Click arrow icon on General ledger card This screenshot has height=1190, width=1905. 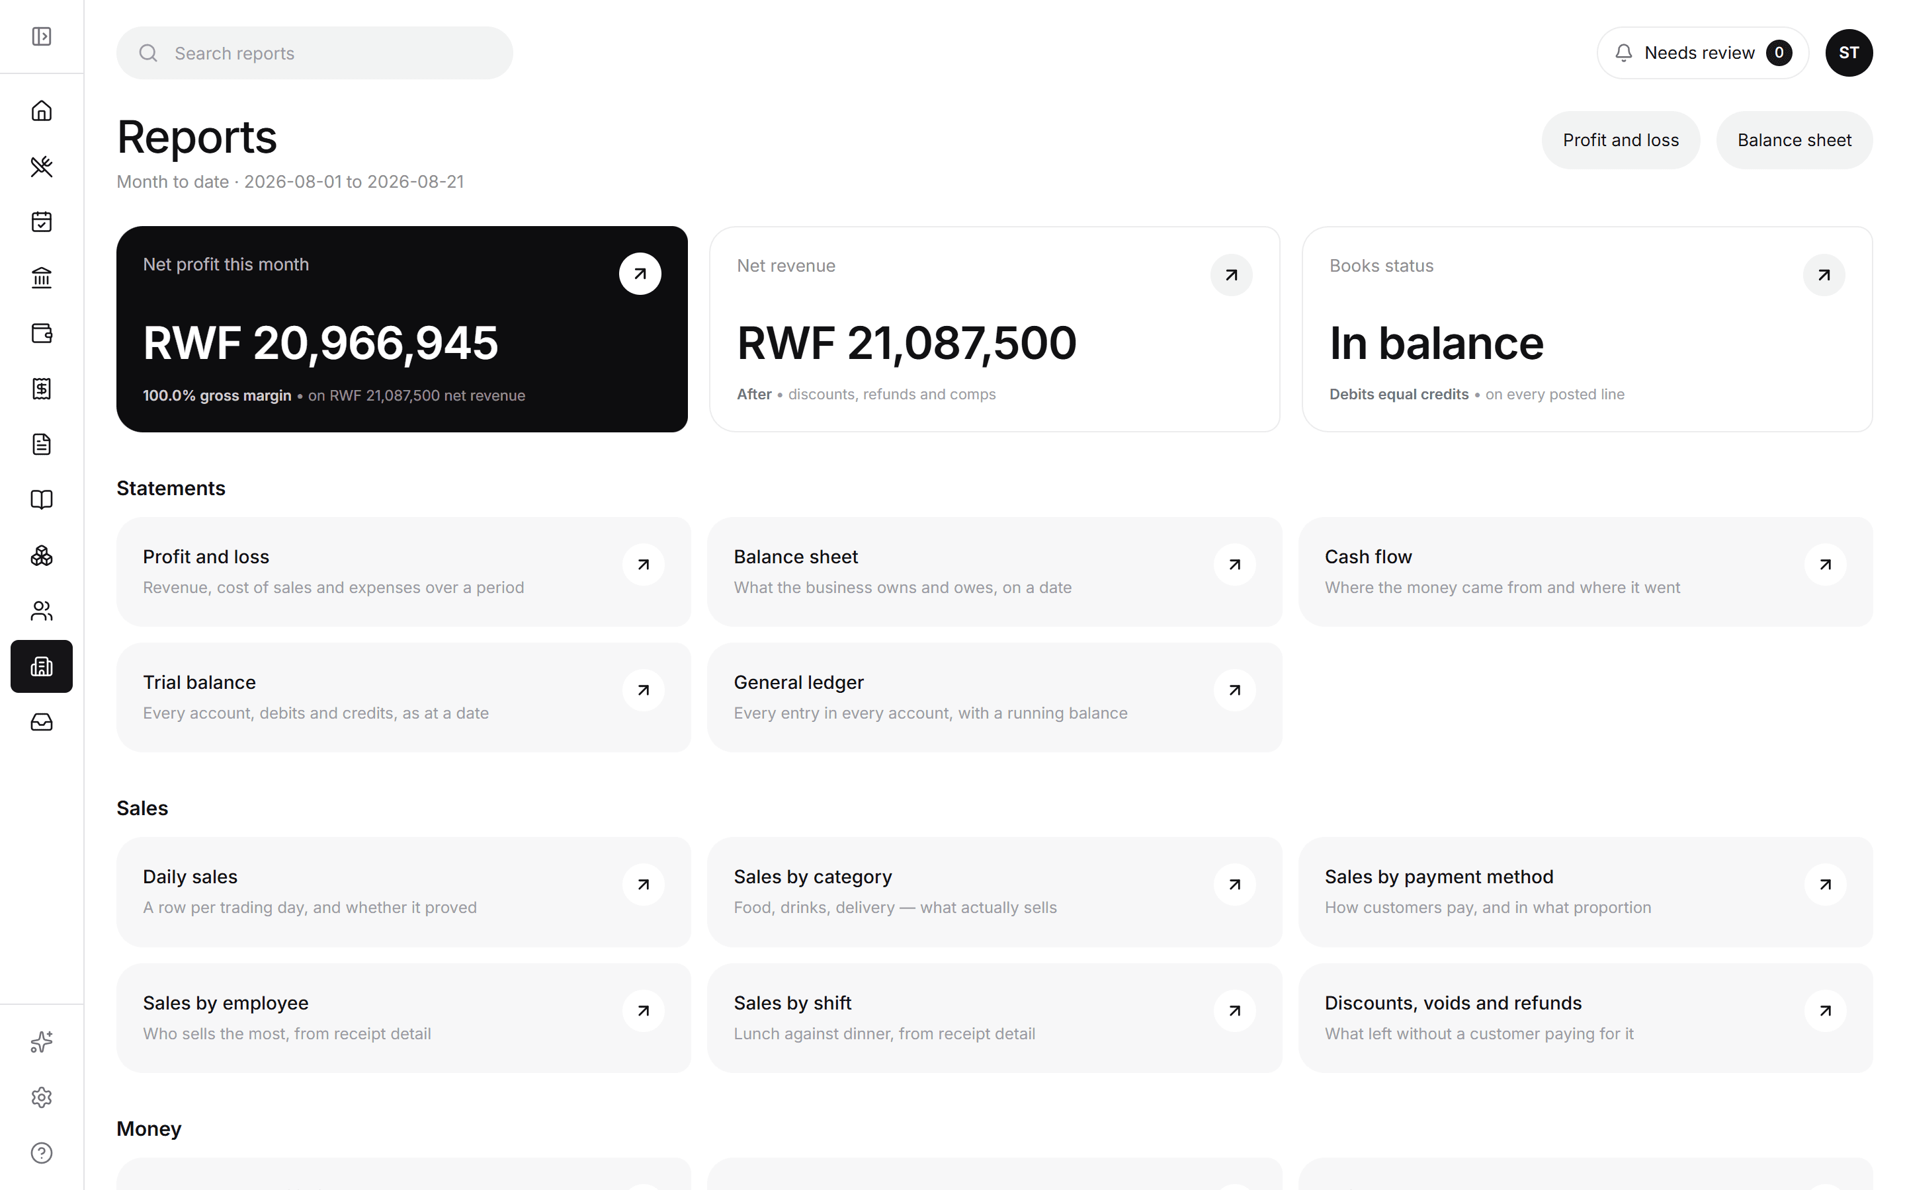1234,690
